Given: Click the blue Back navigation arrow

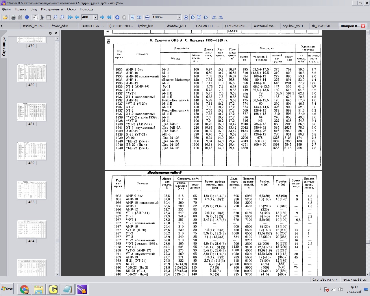Looking at the screenshot, I should coord(117,17).
